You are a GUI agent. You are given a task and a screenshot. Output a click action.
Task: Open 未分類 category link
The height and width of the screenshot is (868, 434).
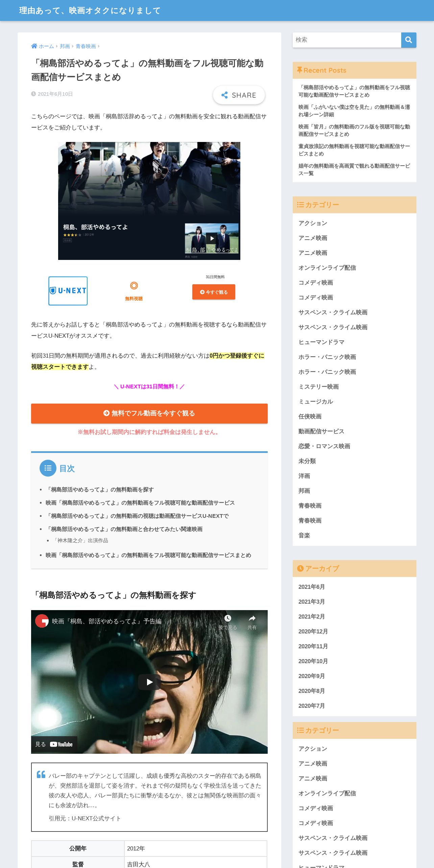pyautogui.click(x=307, y=461)
